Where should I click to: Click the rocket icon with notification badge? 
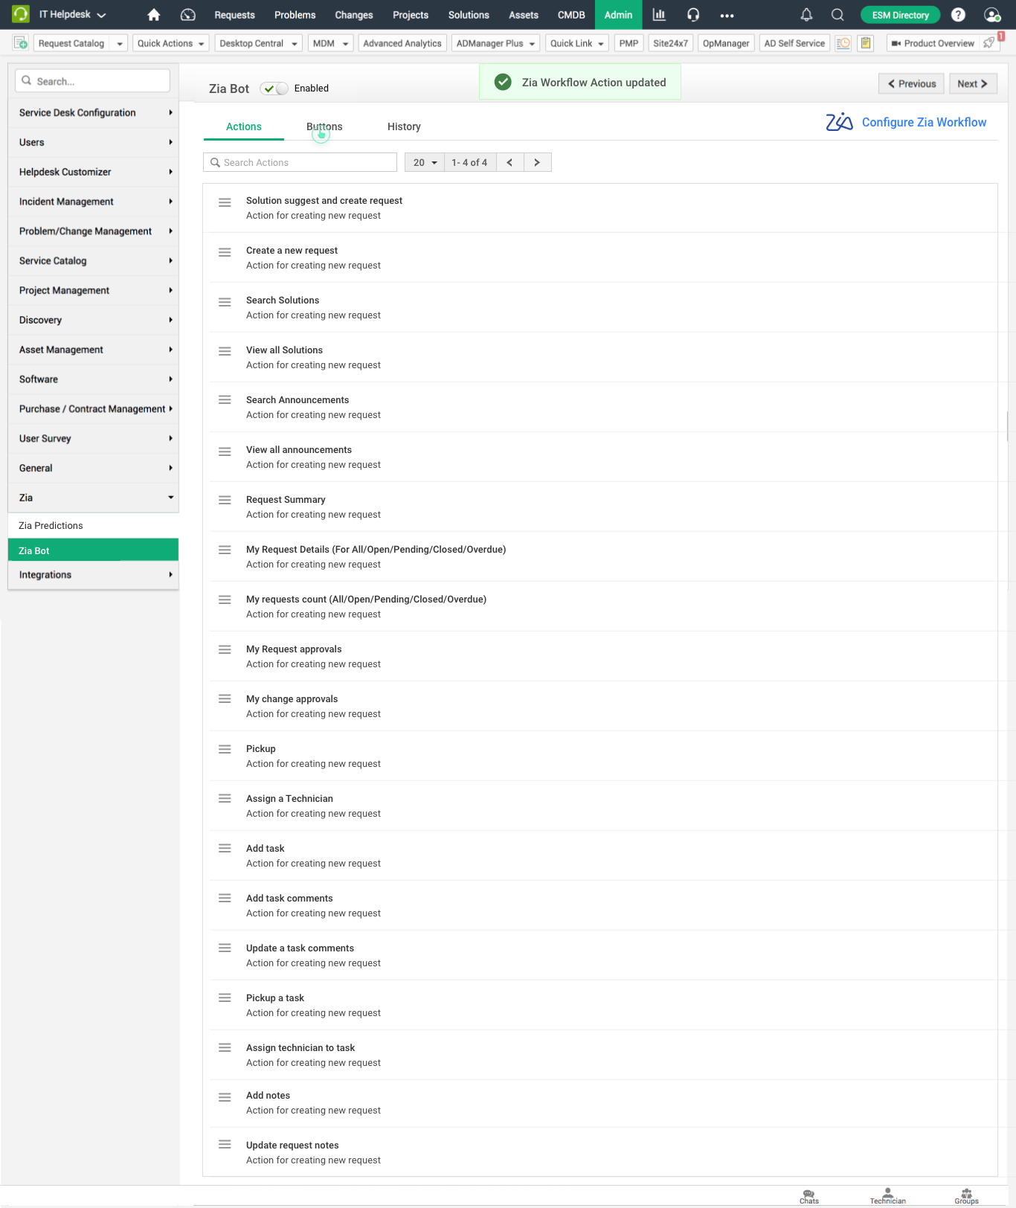(989, 43)
